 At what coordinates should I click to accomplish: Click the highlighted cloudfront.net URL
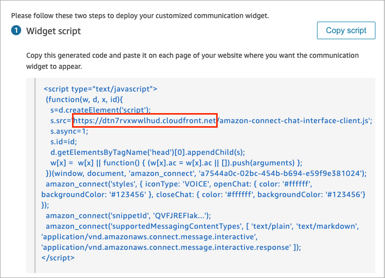coord(145,121)
